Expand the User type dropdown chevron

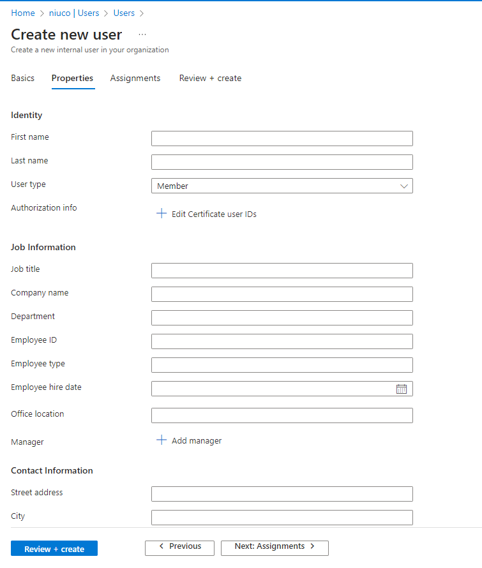(403, 186)
